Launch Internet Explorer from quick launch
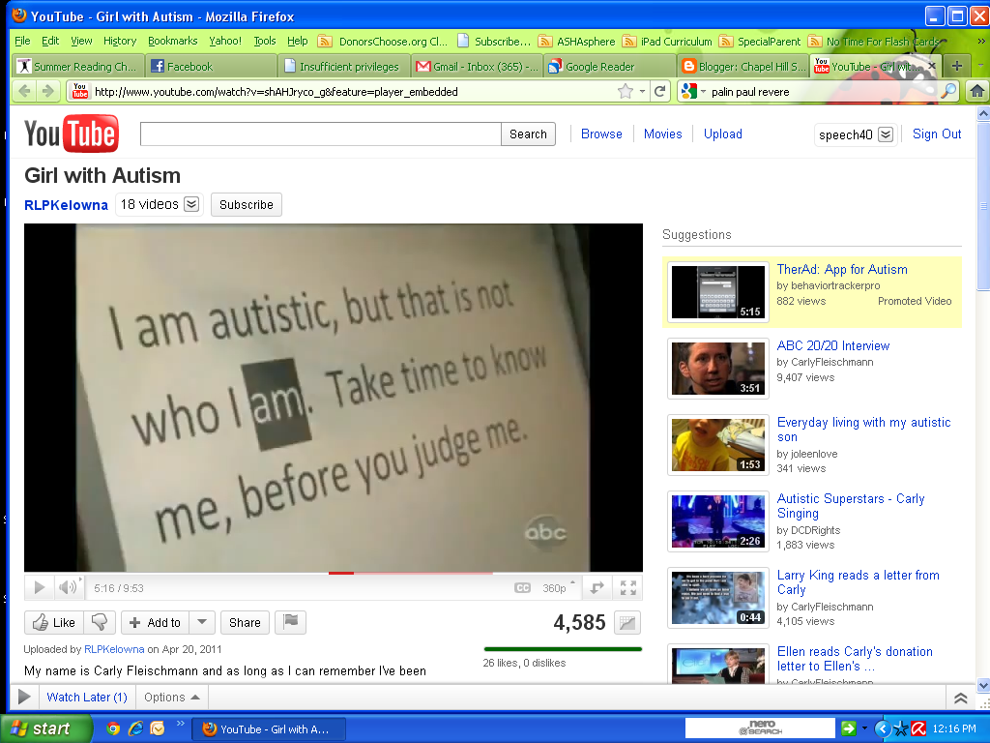 click(x=135, y=728)
